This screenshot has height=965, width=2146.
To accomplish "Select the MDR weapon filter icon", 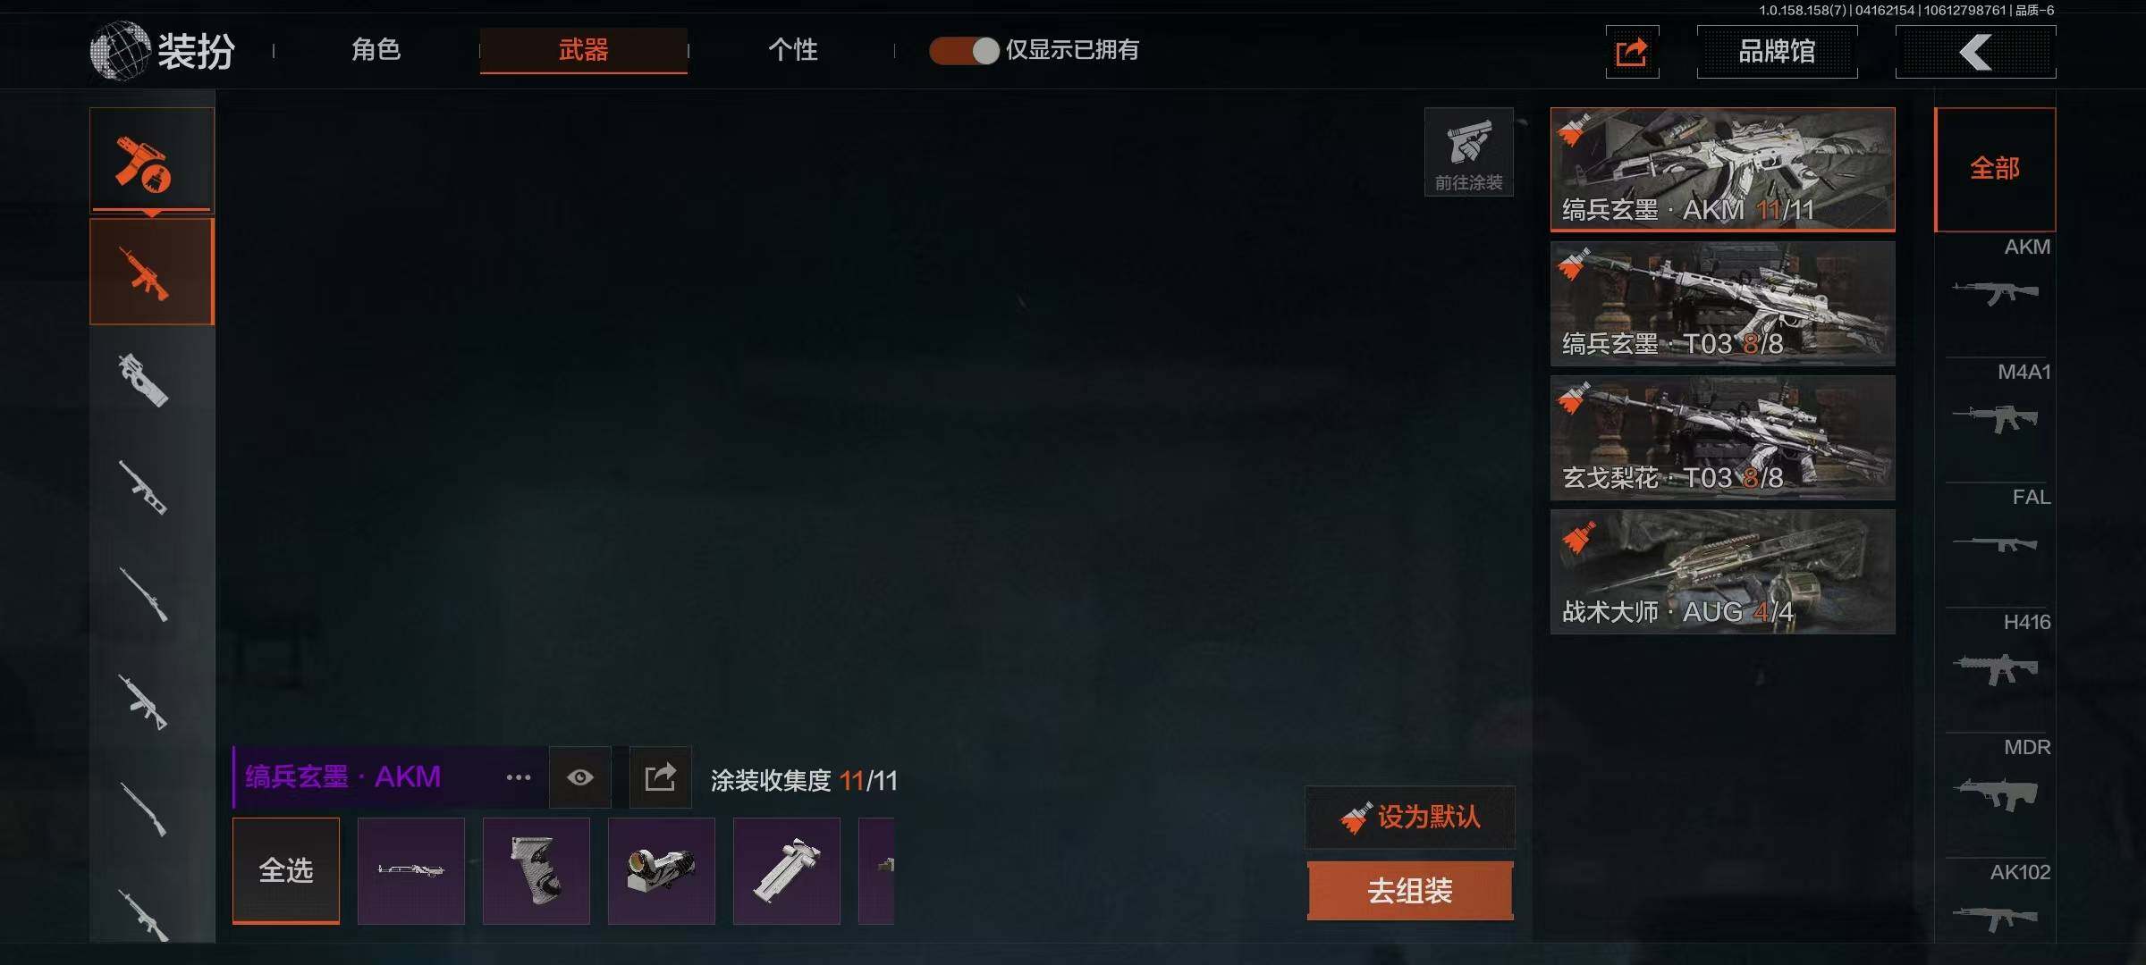I will [x=1996, y=793].
